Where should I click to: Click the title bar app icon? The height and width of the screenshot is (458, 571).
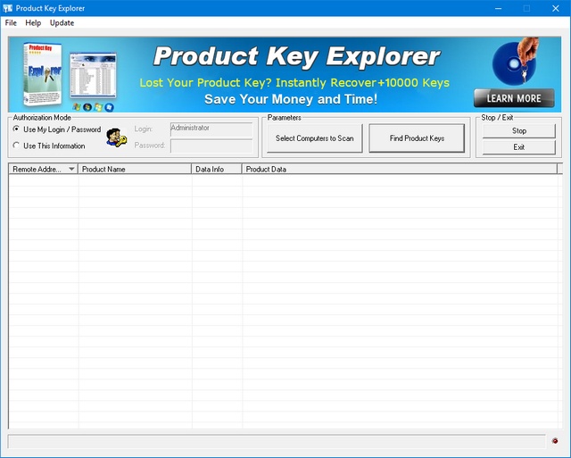click(7, 8)
